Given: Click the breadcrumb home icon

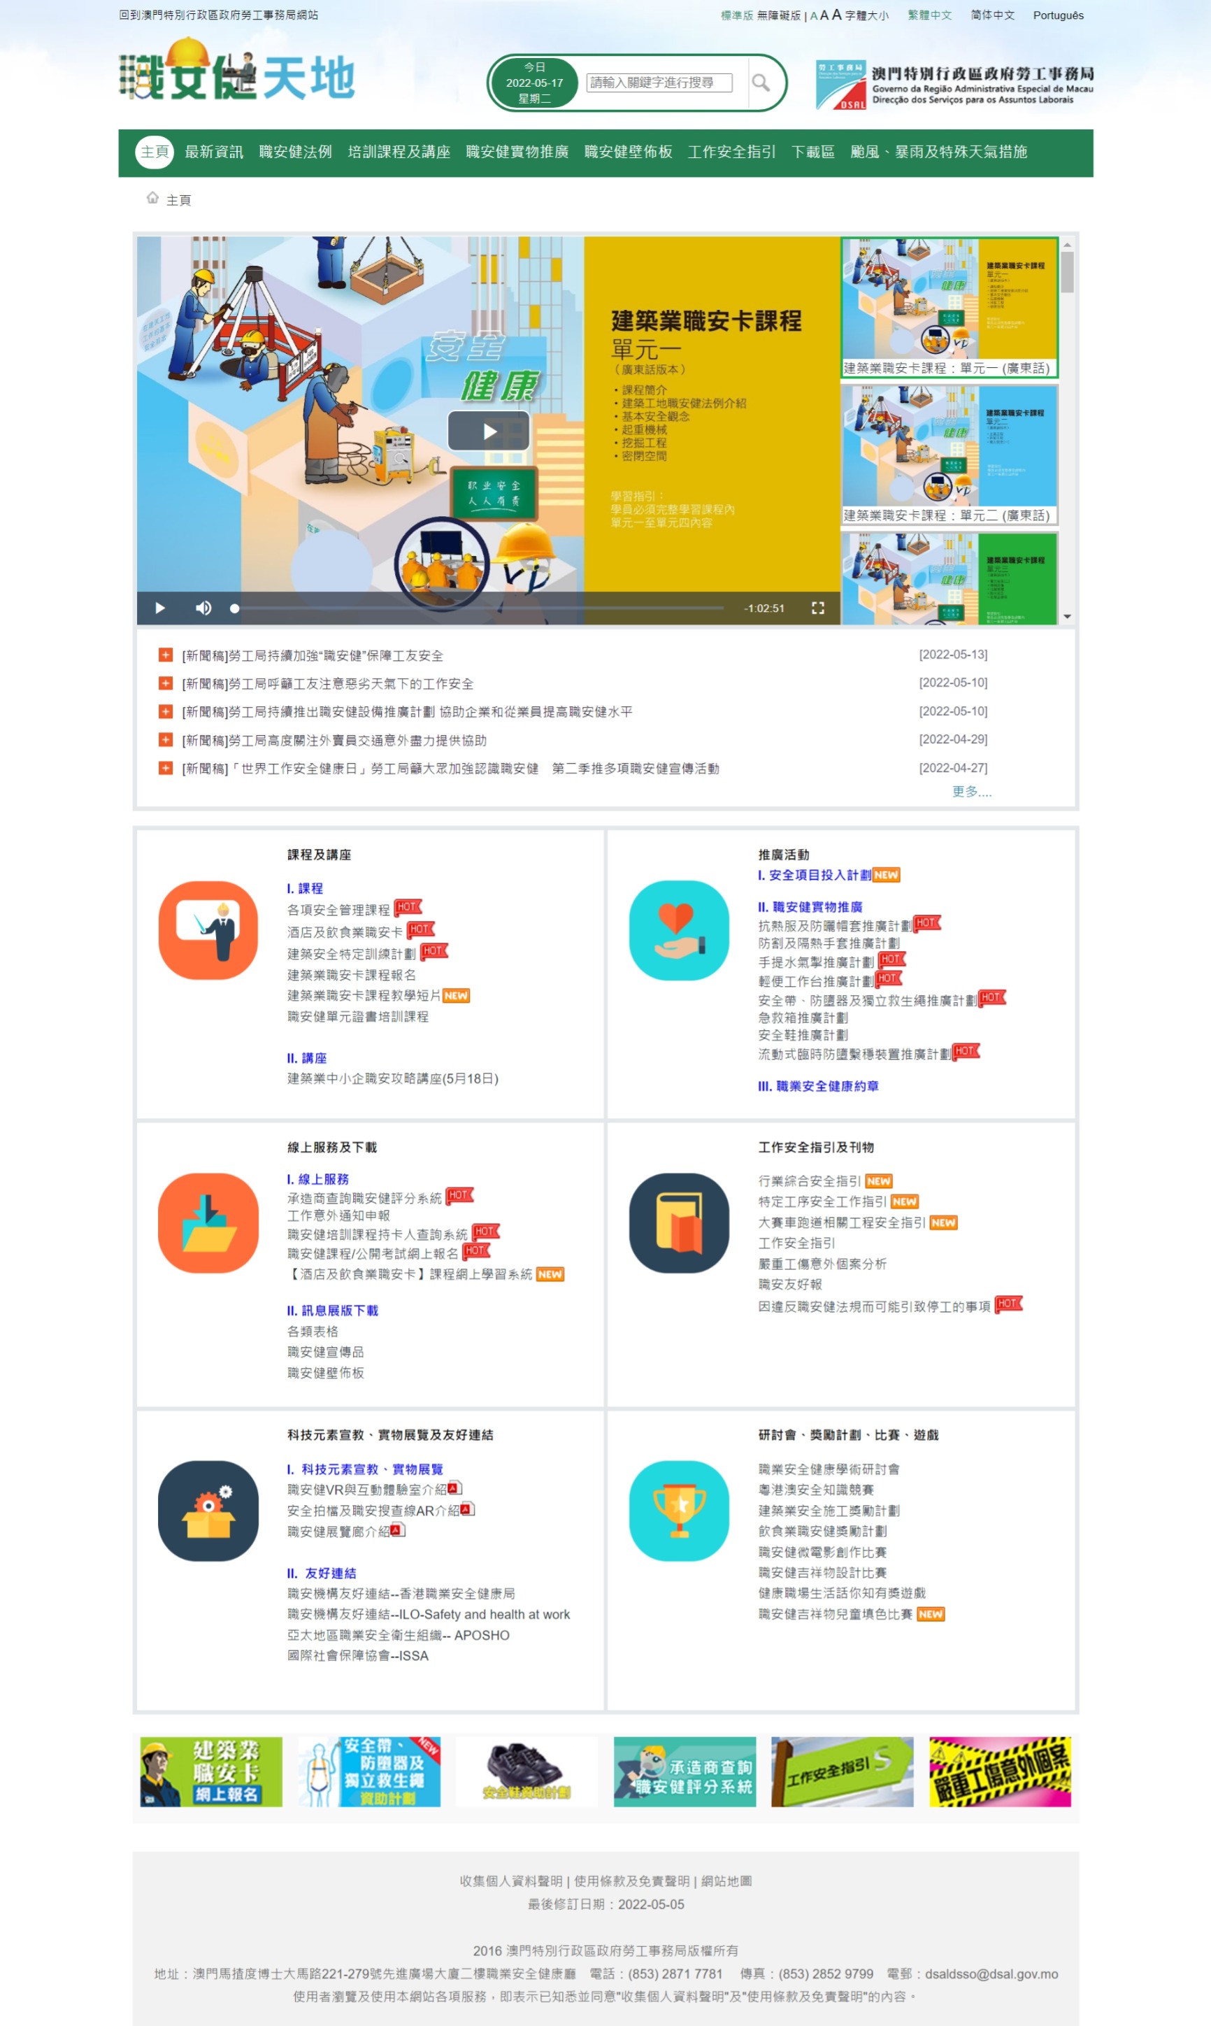Looking at the screenshot, I should (152, 199).
